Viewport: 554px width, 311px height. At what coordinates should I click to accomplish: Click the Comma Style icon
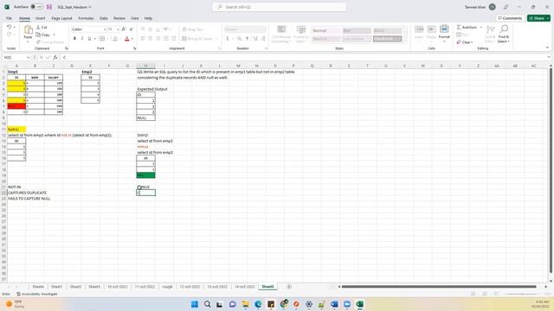pyautogui.click(x=247, y=38)
